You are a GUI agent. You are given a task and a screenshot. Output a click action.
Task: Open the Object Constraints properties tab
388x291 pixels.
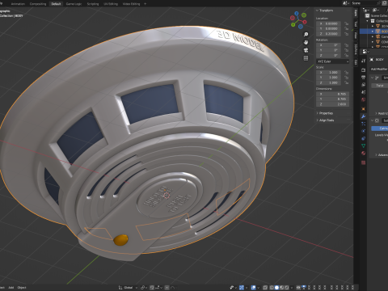363,138
